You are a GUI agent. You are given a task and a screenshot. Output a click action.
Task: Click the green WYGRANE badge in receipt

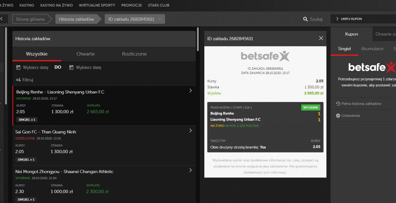point(311,107)
